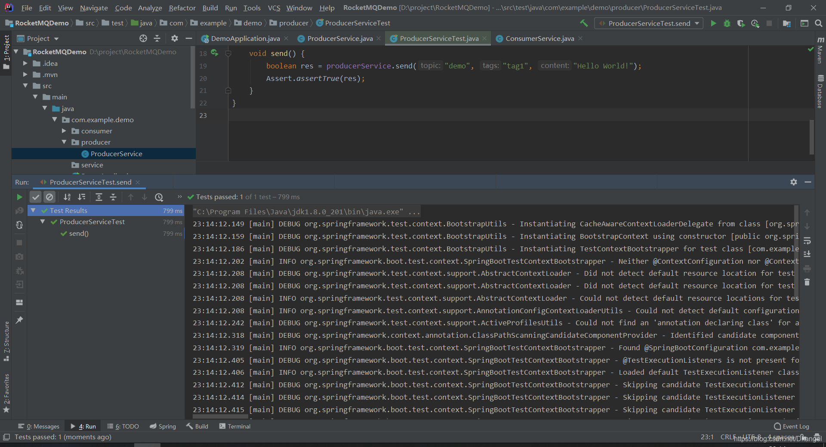This screenshot has height=447, width=826.
Task: Toggle soft-wrap in console output
Action: [x=807, y=240]
